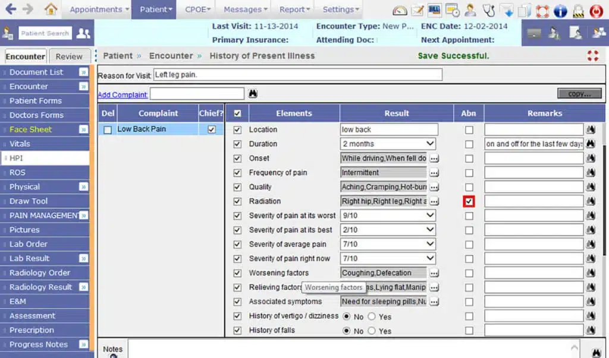Open the Home screen icon
The width and height of the screenshot is (609, 358).
click(51, 9)
